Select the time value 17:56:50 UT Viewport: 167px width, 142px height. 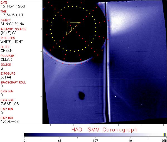point(12,15)
